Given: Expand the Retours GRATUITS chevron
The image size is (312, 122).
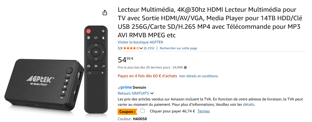Looking at the screenshot, I should [x=152, y=93].
